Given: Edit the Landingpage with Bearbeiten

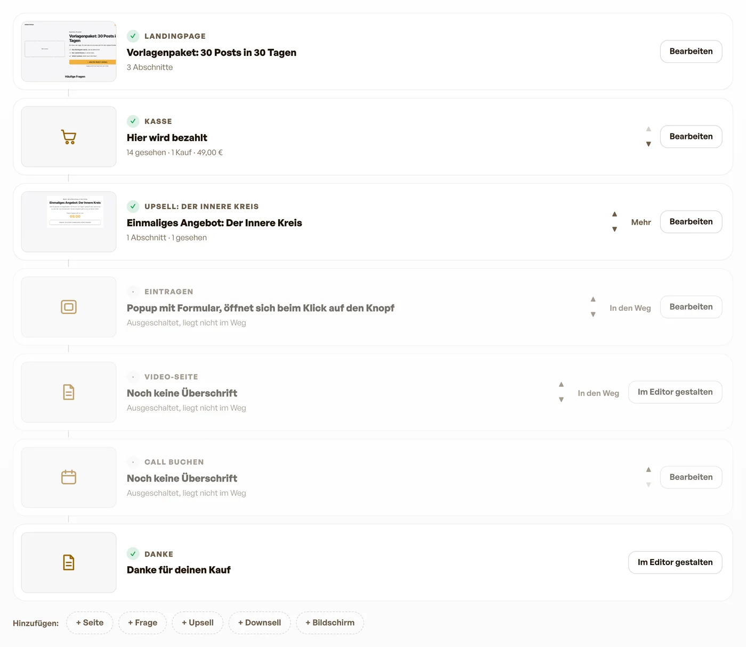Looking at the screenshot, I should click(691, 52).
